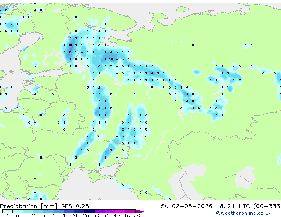Click the "15" legend scale label
Screen dimensions: 281x217
(66, 215)
